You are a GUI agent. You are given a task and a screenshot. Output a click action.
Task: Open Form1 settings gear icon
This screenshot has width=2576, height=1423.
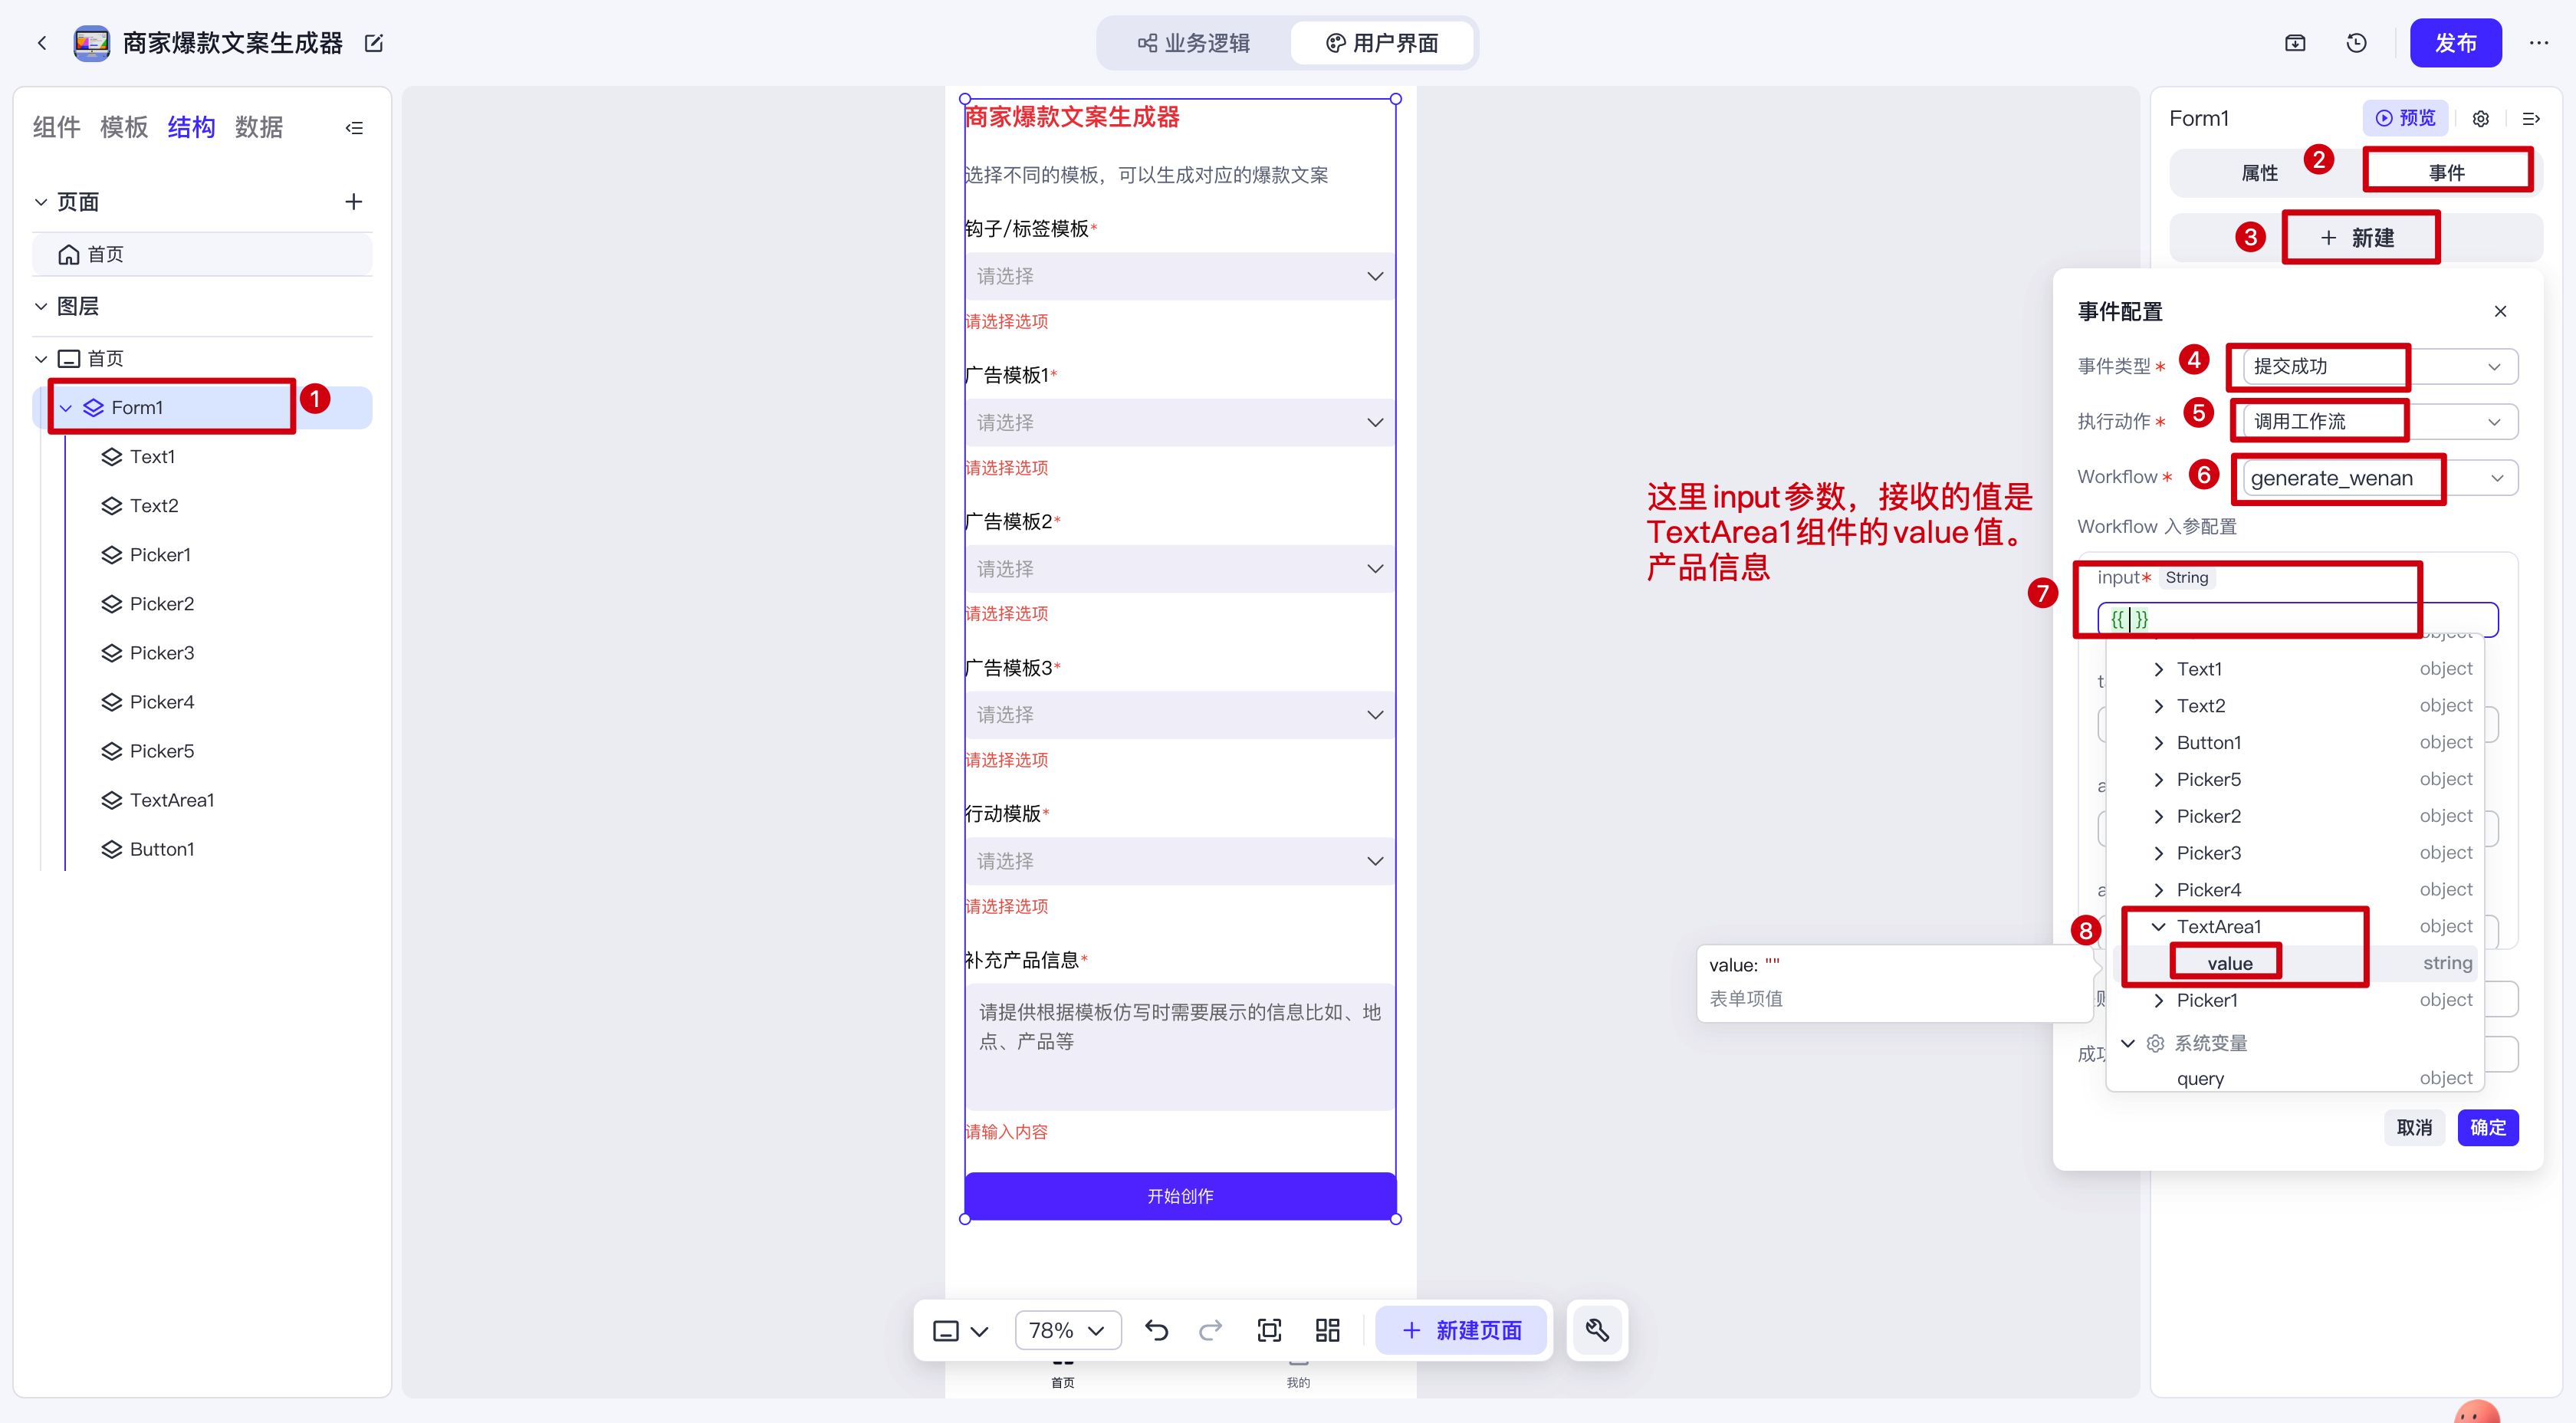point(2481,119)
